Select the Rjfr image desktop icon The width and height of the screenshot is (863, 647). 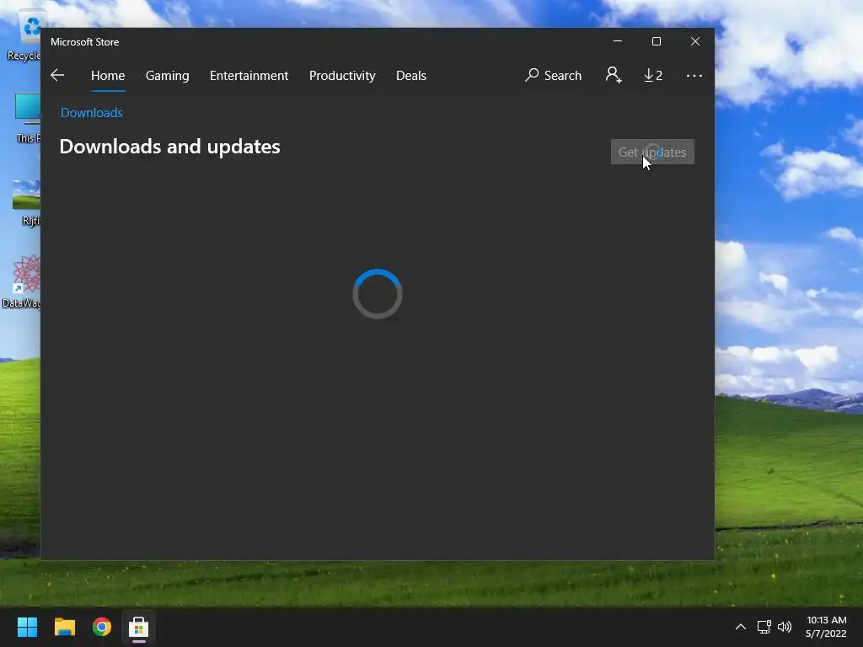tap(28, 203)
